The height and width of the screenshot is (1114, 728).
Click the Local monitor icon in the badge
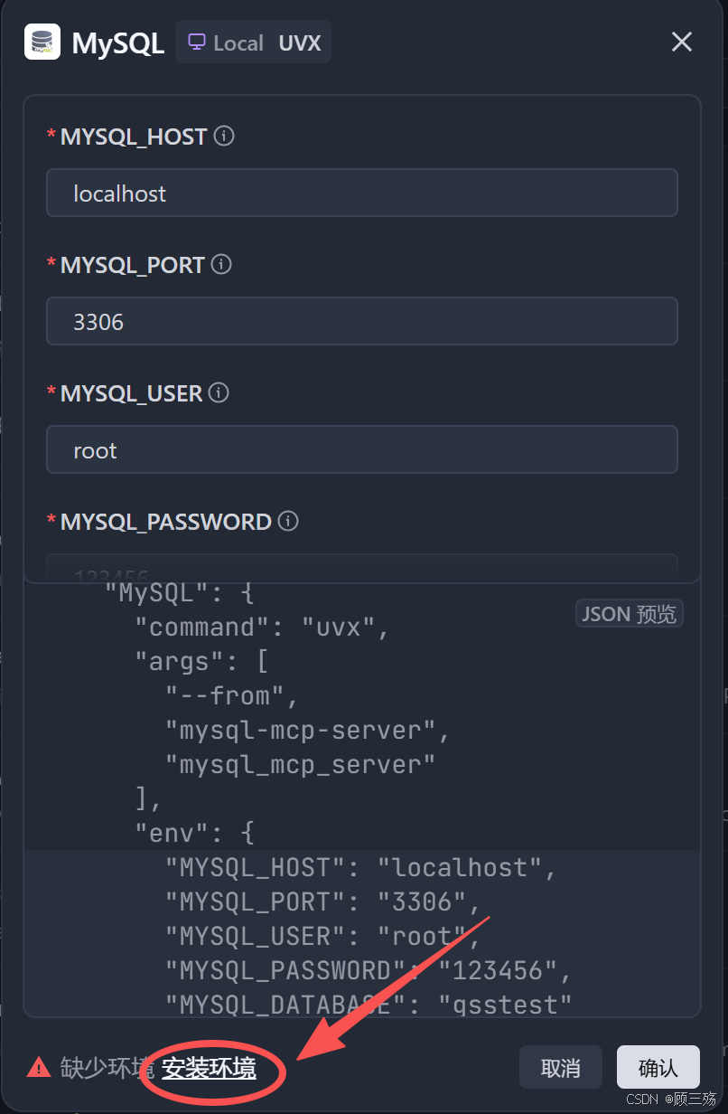(x=196, y=42)
